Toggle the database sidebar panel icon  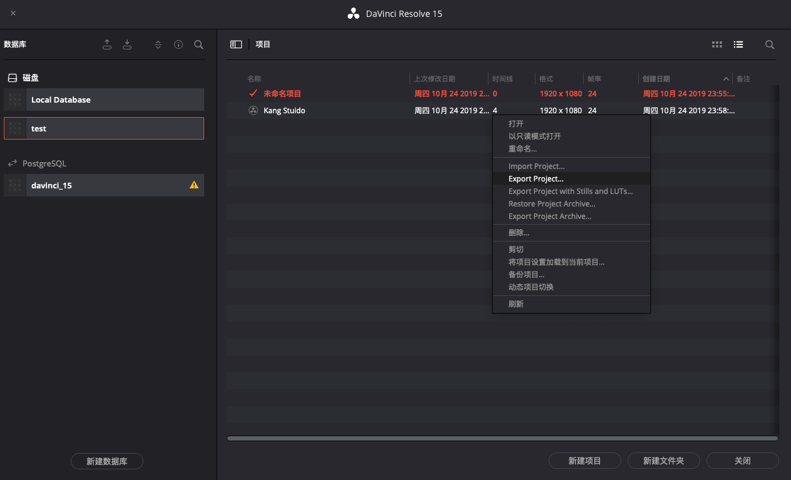tap(236, 44)
